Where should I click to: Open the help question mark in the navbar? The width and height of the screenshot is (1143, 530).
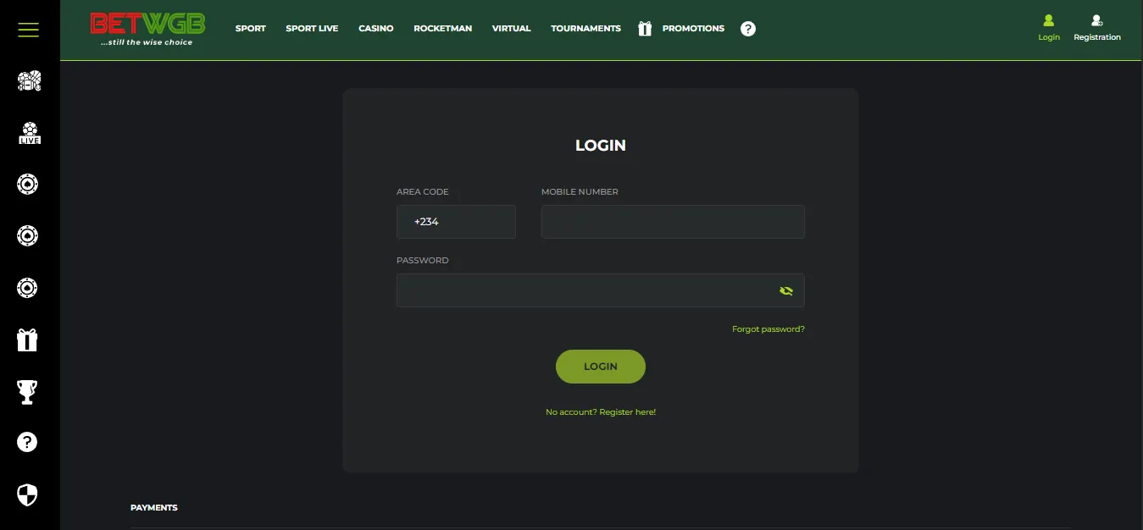747,28
